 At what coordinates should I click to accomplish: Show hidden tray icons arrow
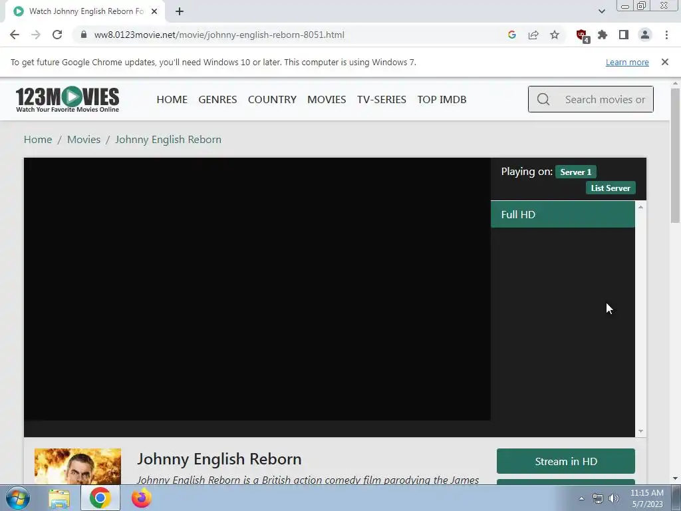pos(581,498)
